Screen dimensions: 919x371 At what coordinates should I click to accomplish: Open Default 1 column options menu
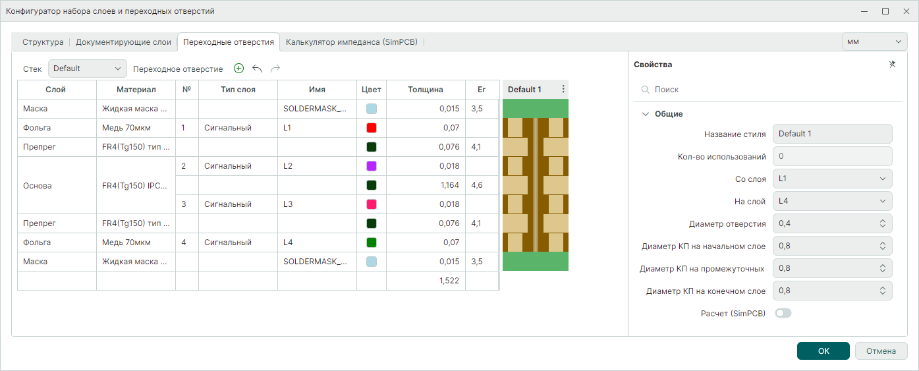point(563,90)
